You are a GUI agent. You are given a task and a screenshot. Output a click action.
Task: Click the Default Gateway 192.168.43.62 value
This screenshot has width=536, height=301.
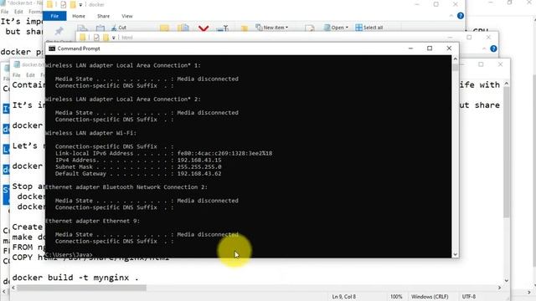(x=199, y=173)
